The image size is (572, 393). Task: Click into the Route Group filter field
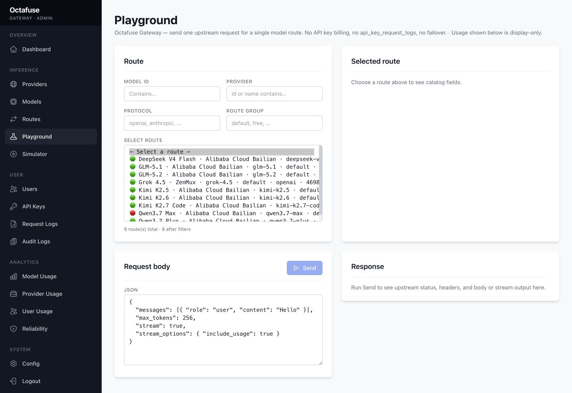[x=274, y=123]
